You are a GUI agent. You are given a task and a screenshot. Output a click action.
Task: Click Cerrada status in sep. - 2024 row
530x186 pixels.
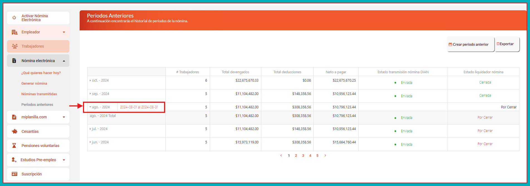485,96
